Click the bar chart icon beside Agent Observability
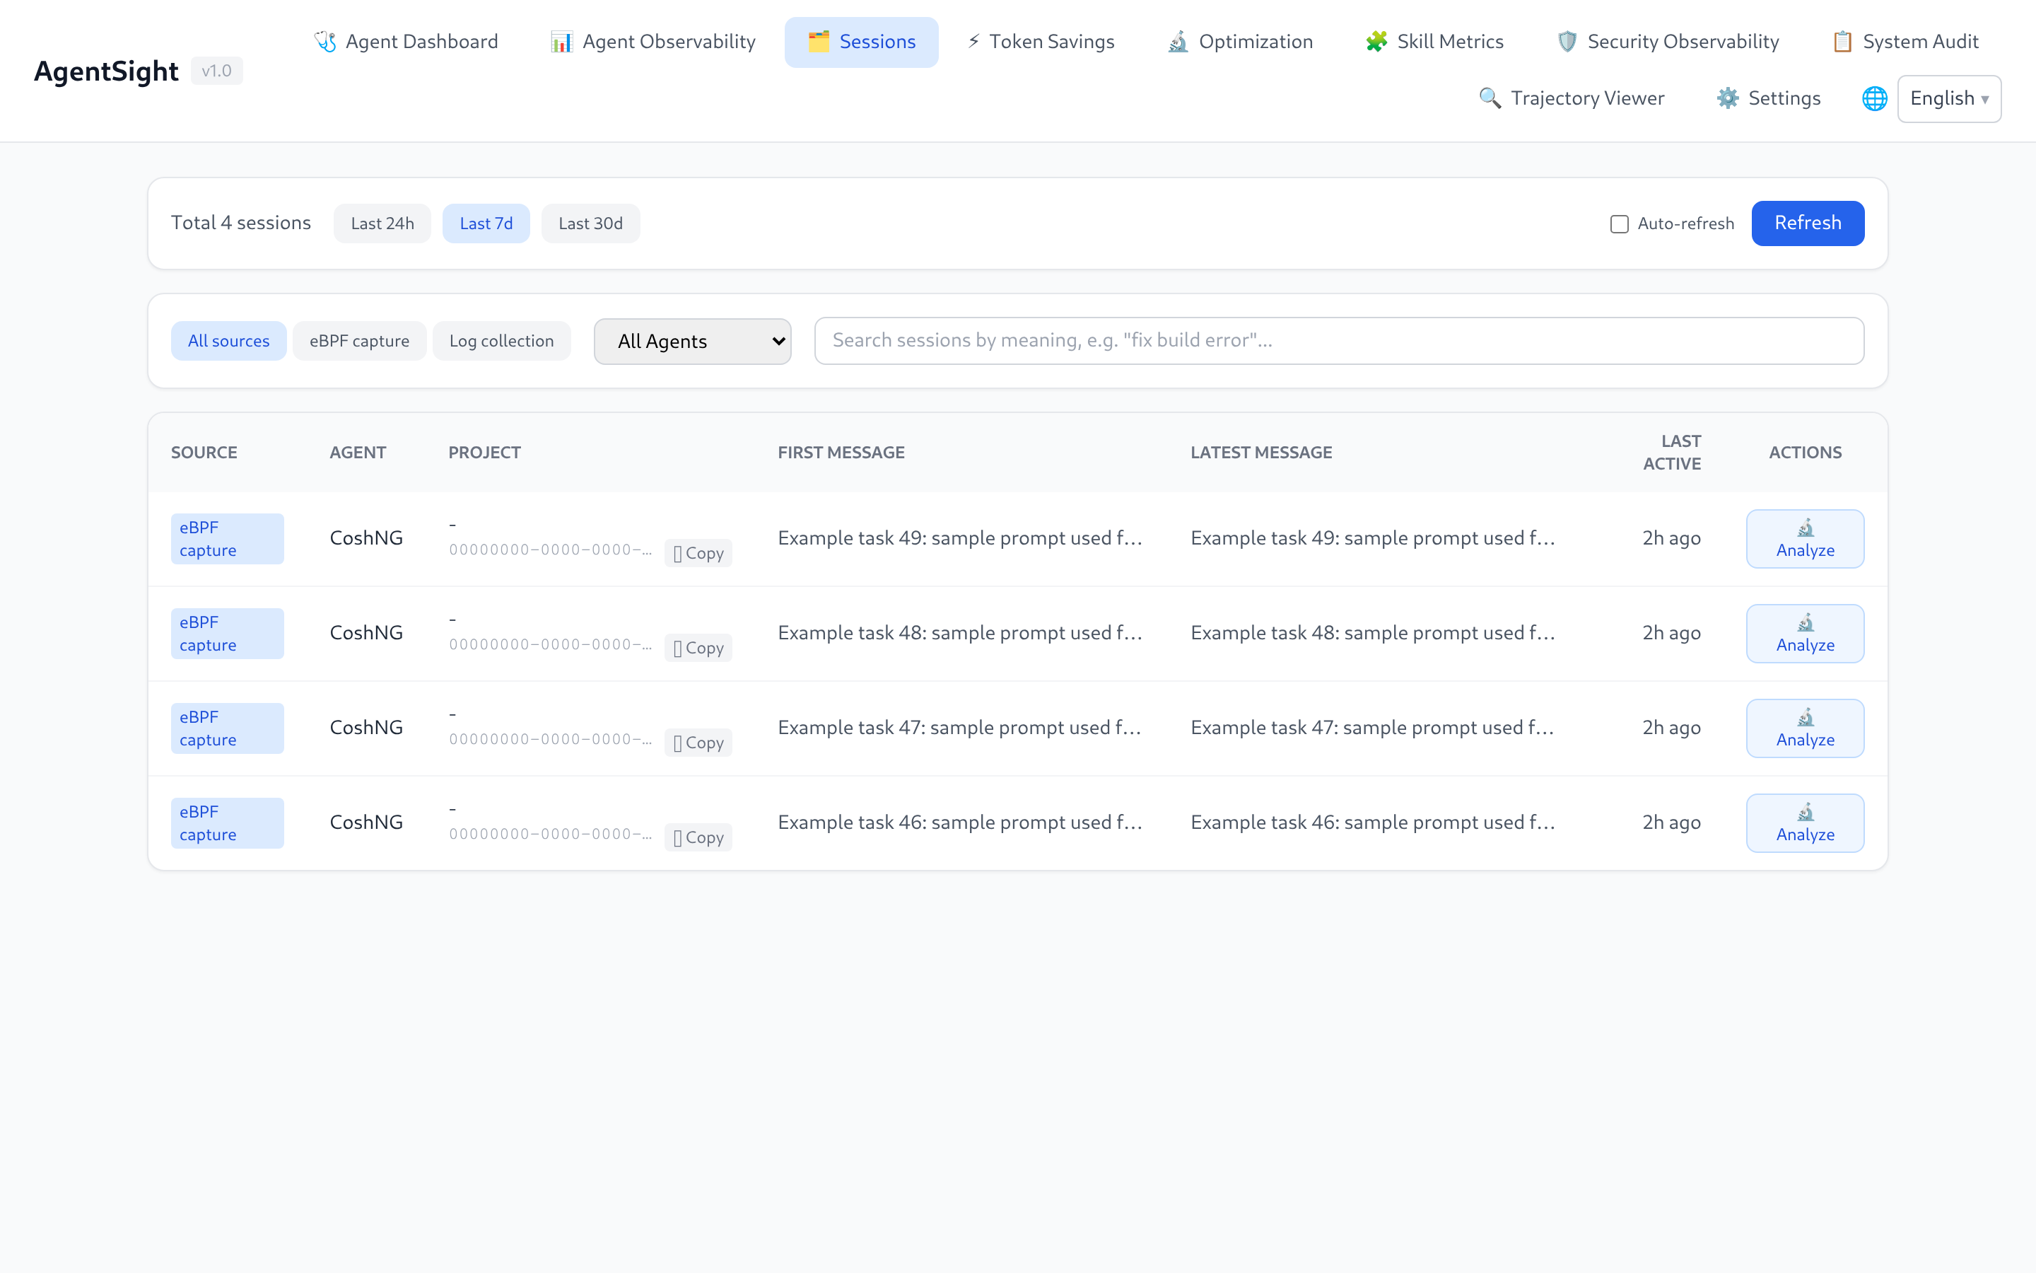Screen dimensions: 2036x1273 pyautogui.click(x=562, y=42)
